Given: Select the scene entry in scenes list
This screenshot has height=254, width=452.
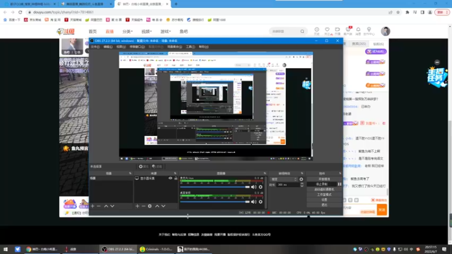Looking at the screenshot, I should (x=111, y=178).
